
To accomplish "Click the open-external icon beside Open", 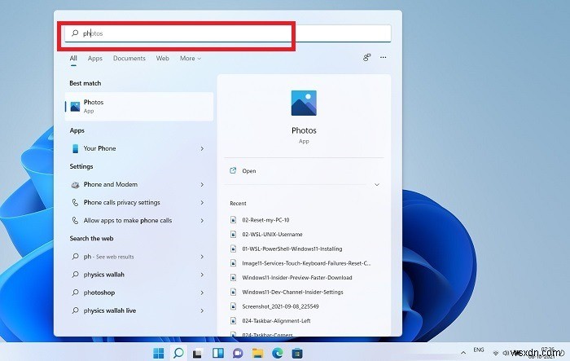I will tap(233, 170).
